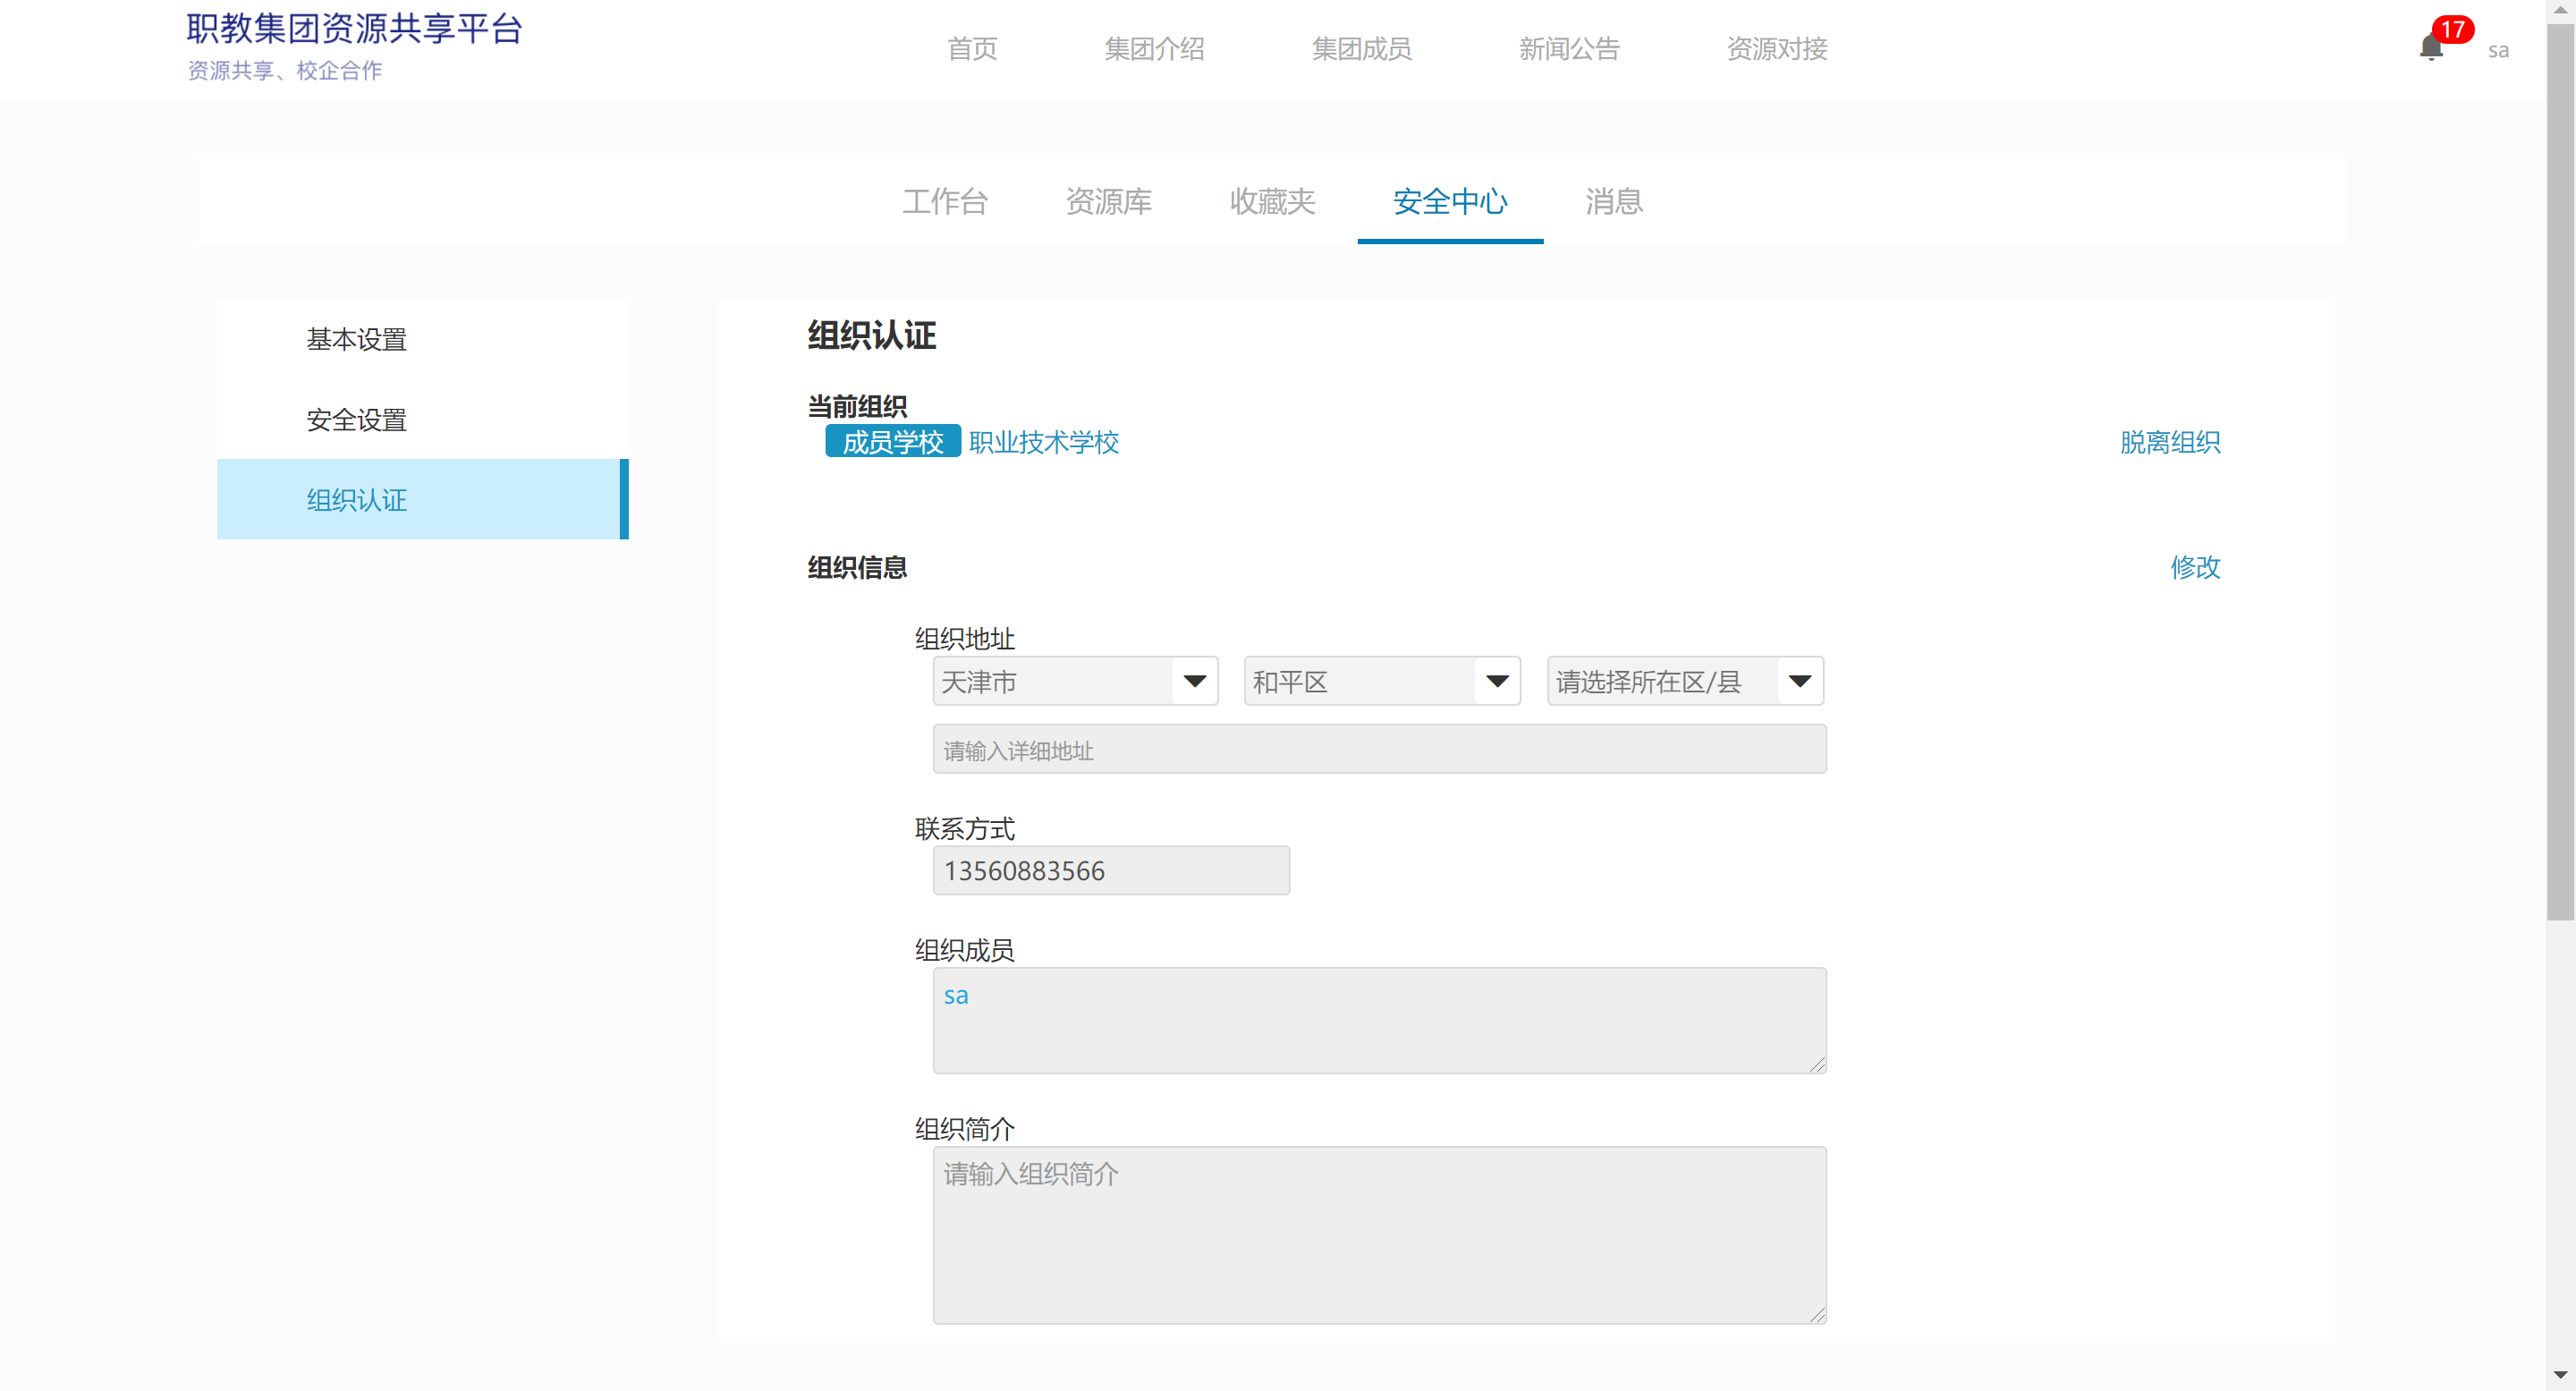This screenshot has width=2576, height=1391.
Task: Click the 详细地址 input field
Action: click(1378, 749)
